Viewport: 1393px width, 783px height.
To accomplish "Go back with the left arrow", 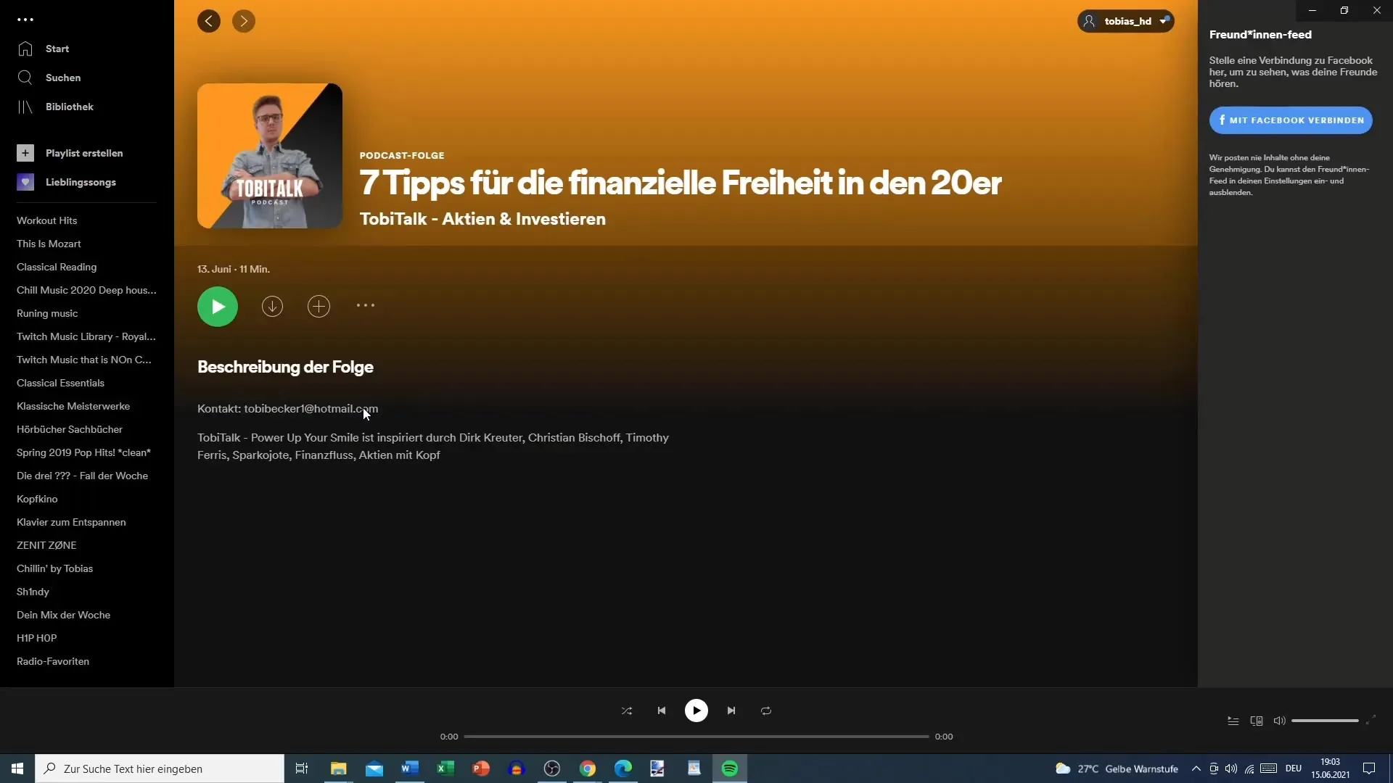I will (x=209, y=21).
